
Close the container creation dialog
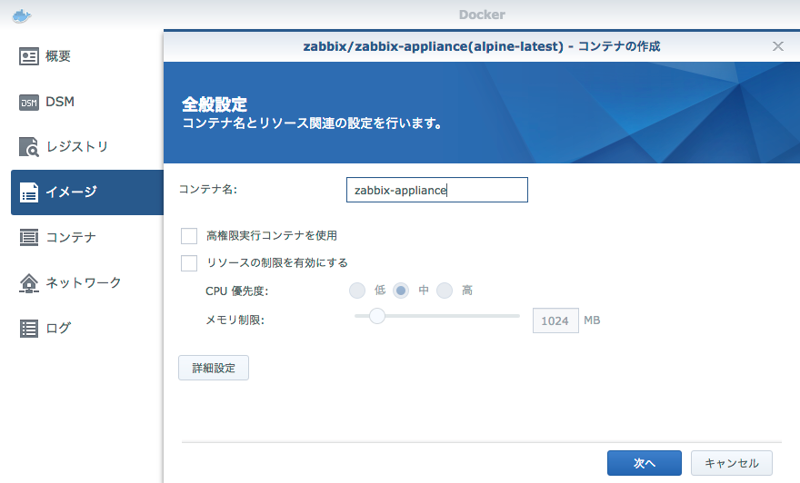[x=778, y=46]
